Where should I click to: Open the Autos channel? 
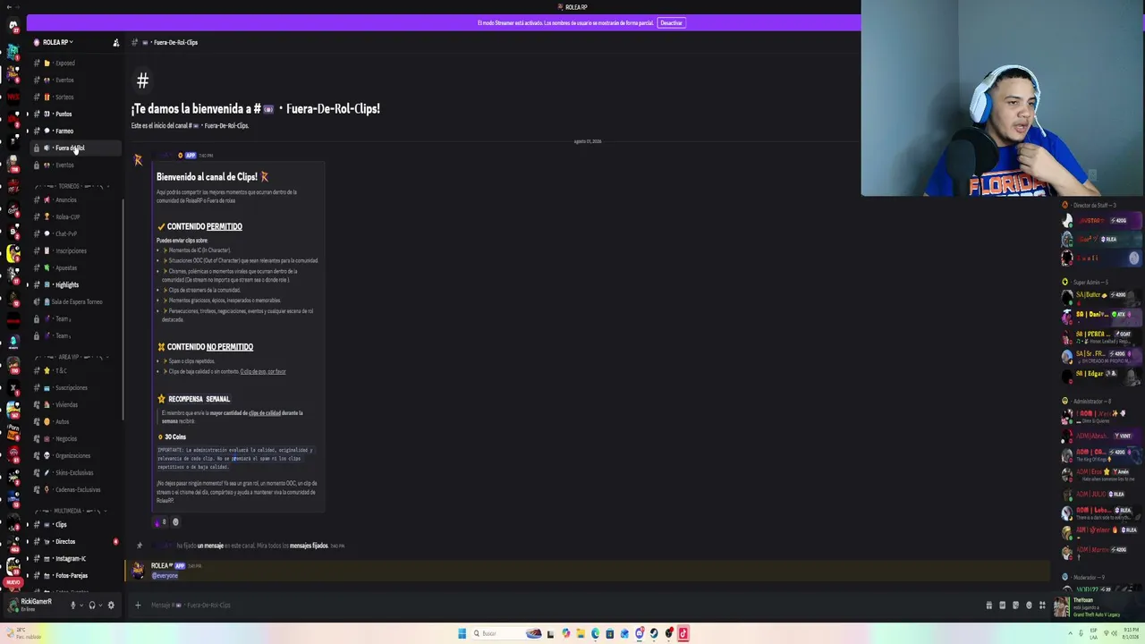tap(73, 421)
